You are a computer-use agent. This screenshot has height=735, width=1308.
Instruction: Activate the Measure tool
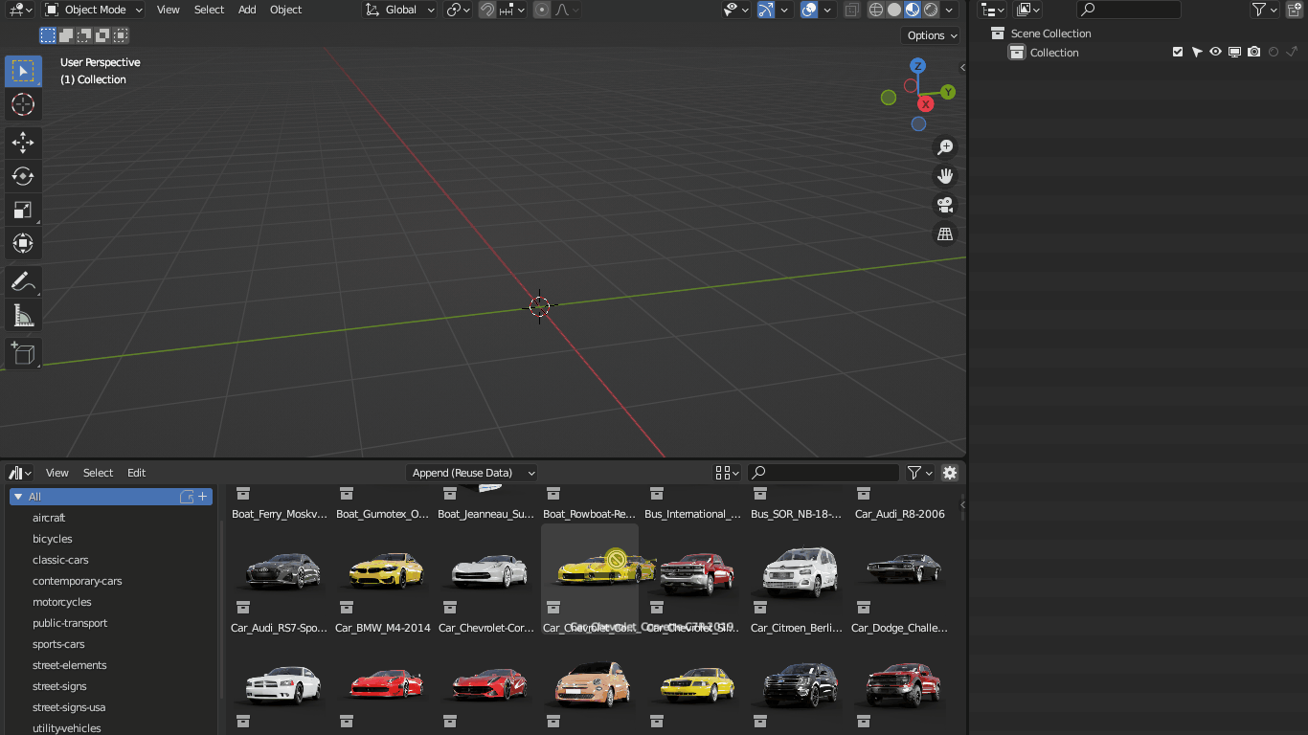[23, 315]
